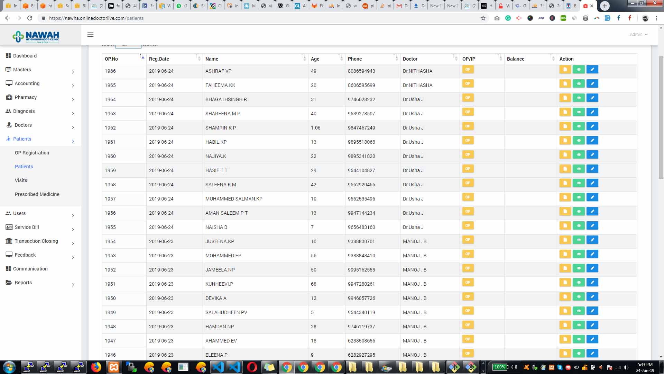The height and width of the screenshot is (374, 664).
Task: Open Firefox from the taskbar
Action: (96, 367)
